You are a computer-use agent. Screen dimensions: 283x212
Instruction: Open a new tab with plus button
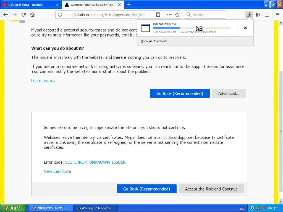coord(129,4)
